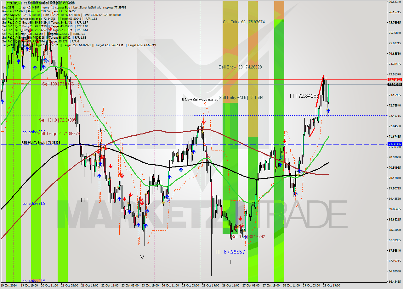
Task: Click the 66.82590 price scale value
Action: [395, 271]
